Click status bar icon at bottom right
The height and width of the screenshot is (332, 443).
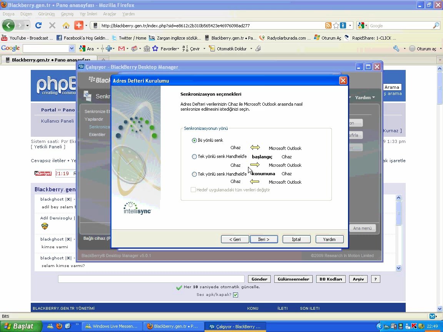433,316
